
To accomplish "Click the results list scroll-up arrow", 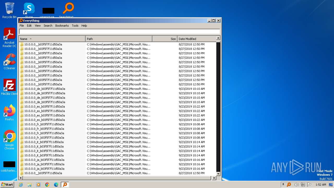I will pos(218,38).
